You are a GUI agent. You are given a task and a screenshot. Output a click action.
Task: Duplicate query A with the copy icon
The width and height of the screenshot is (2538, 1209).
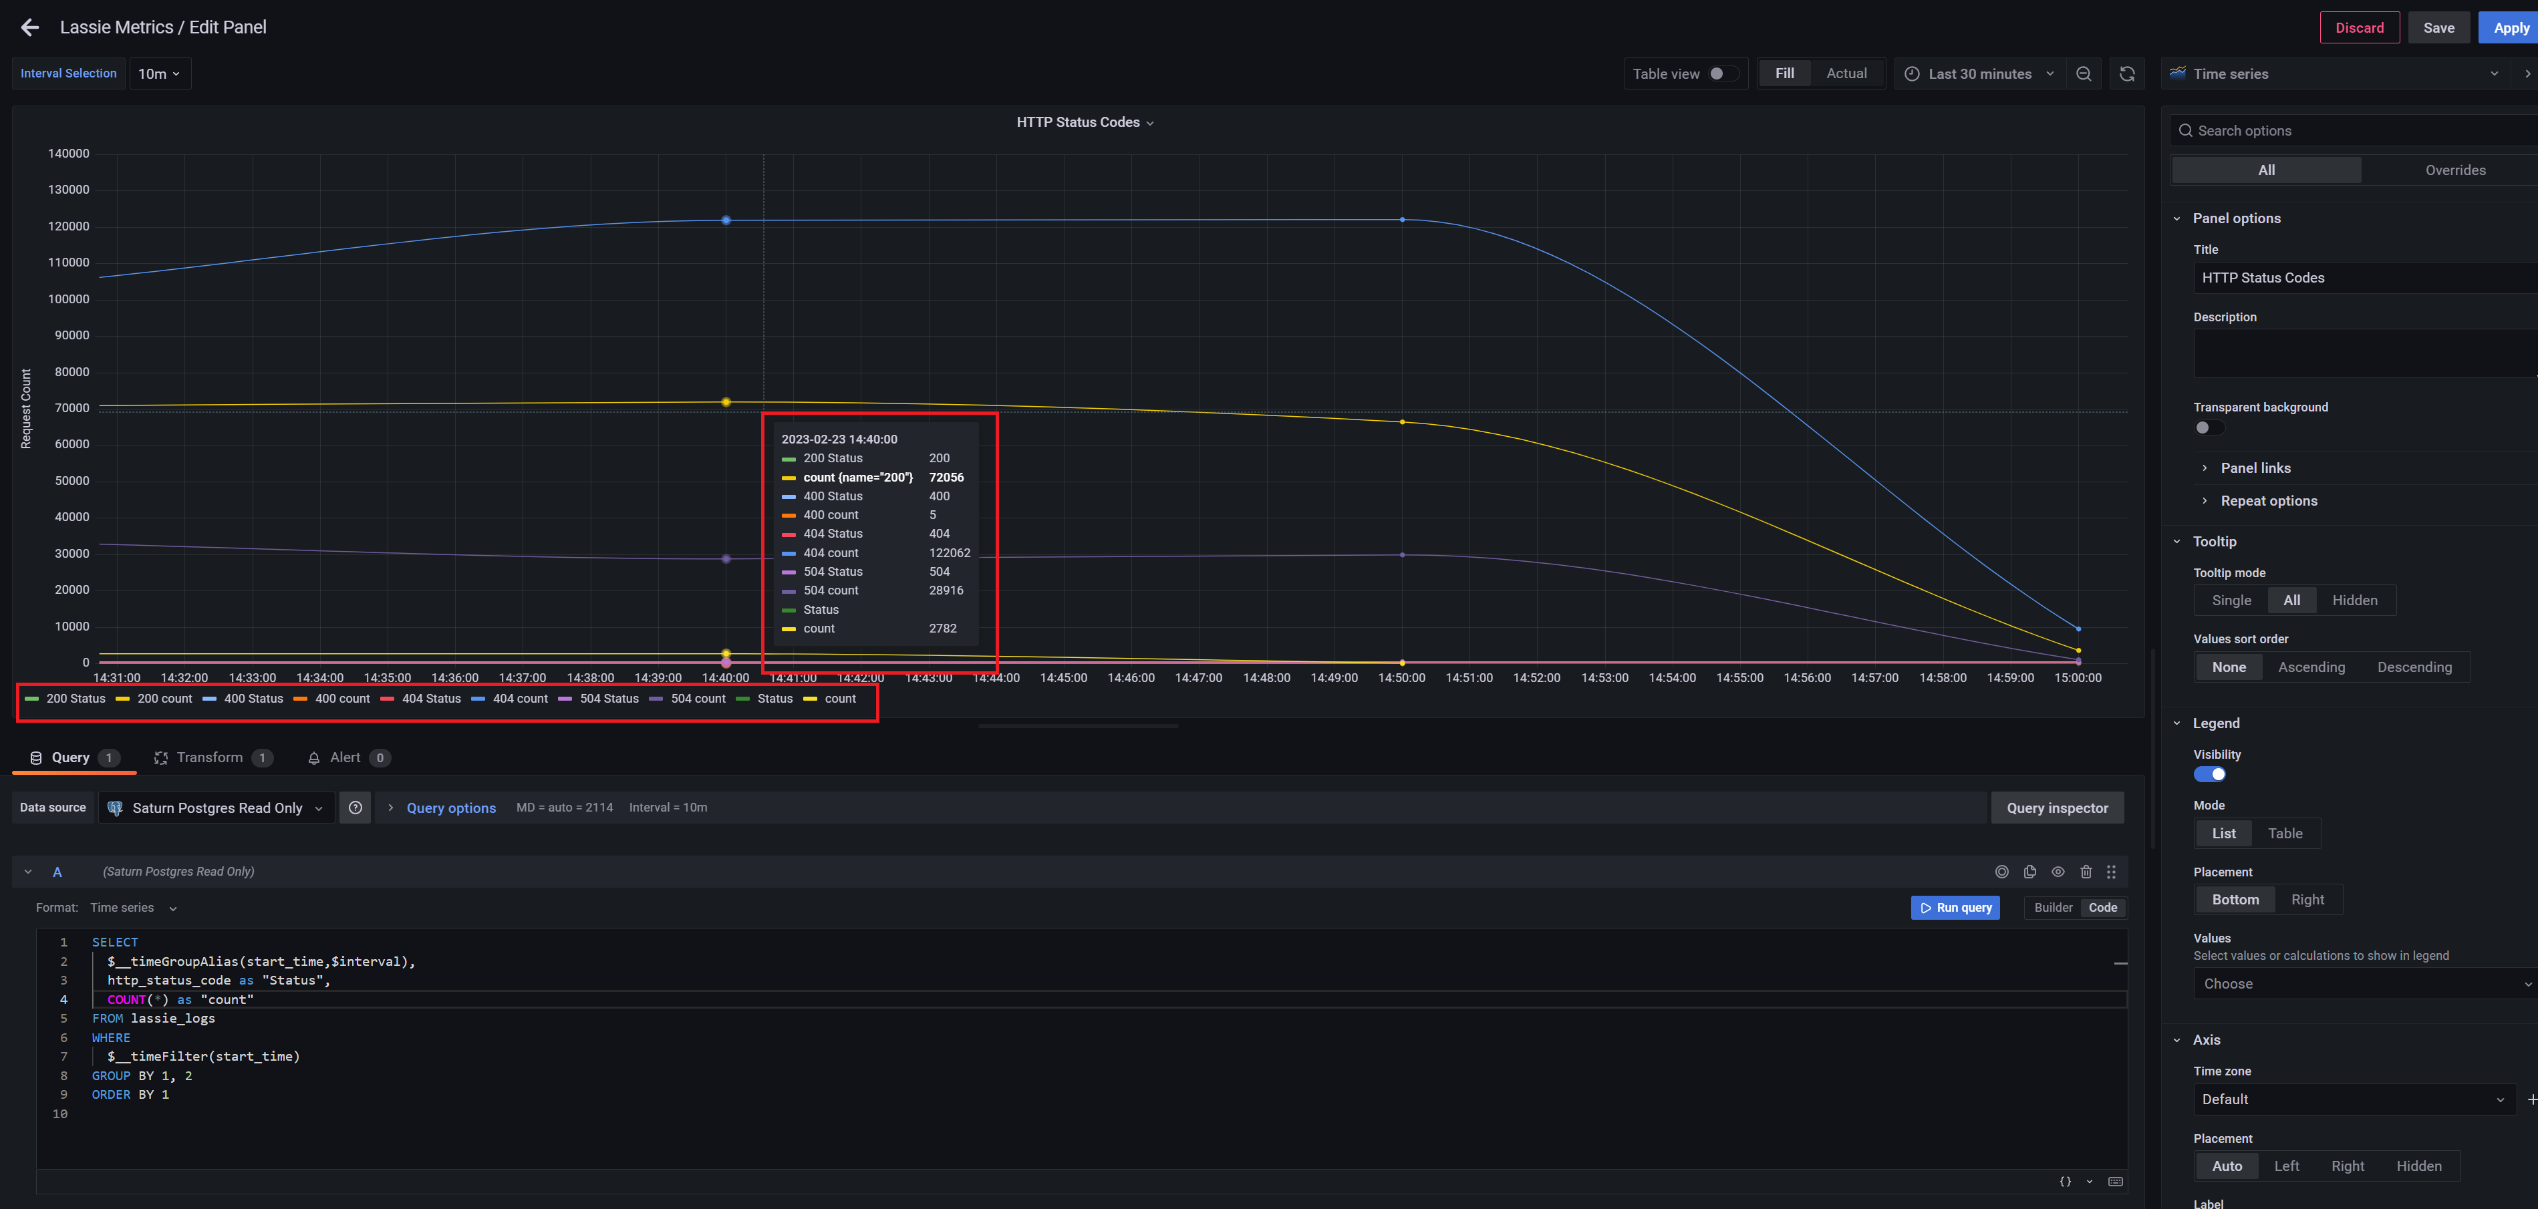coord(2029,871)
